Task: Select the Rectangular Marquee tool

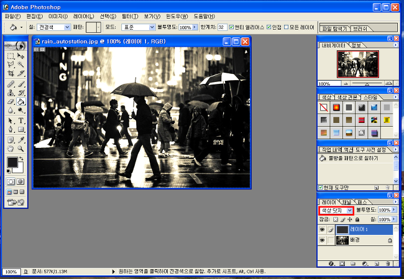Action: click(x=11, y=56)
